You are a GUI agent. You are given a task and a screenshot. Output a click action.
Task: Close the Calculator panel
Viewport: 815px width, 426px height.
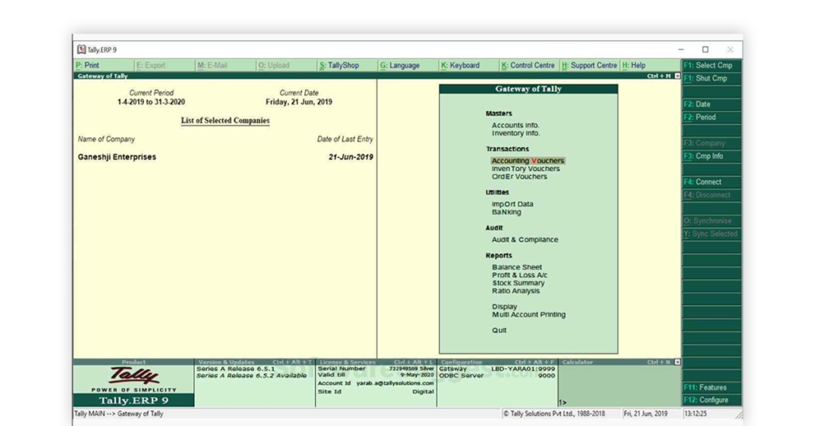pos(677,362)
